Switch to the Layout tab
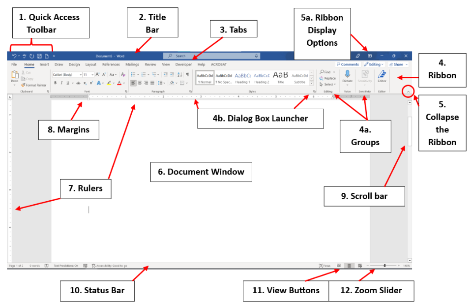471x305 pixels. tap(91, 64)
